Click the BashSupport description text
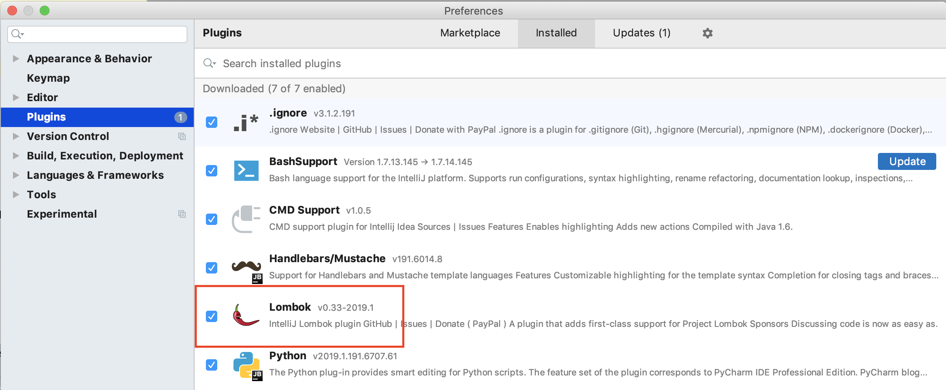Viewport: 946px width, 390px height. coord(591,178)
